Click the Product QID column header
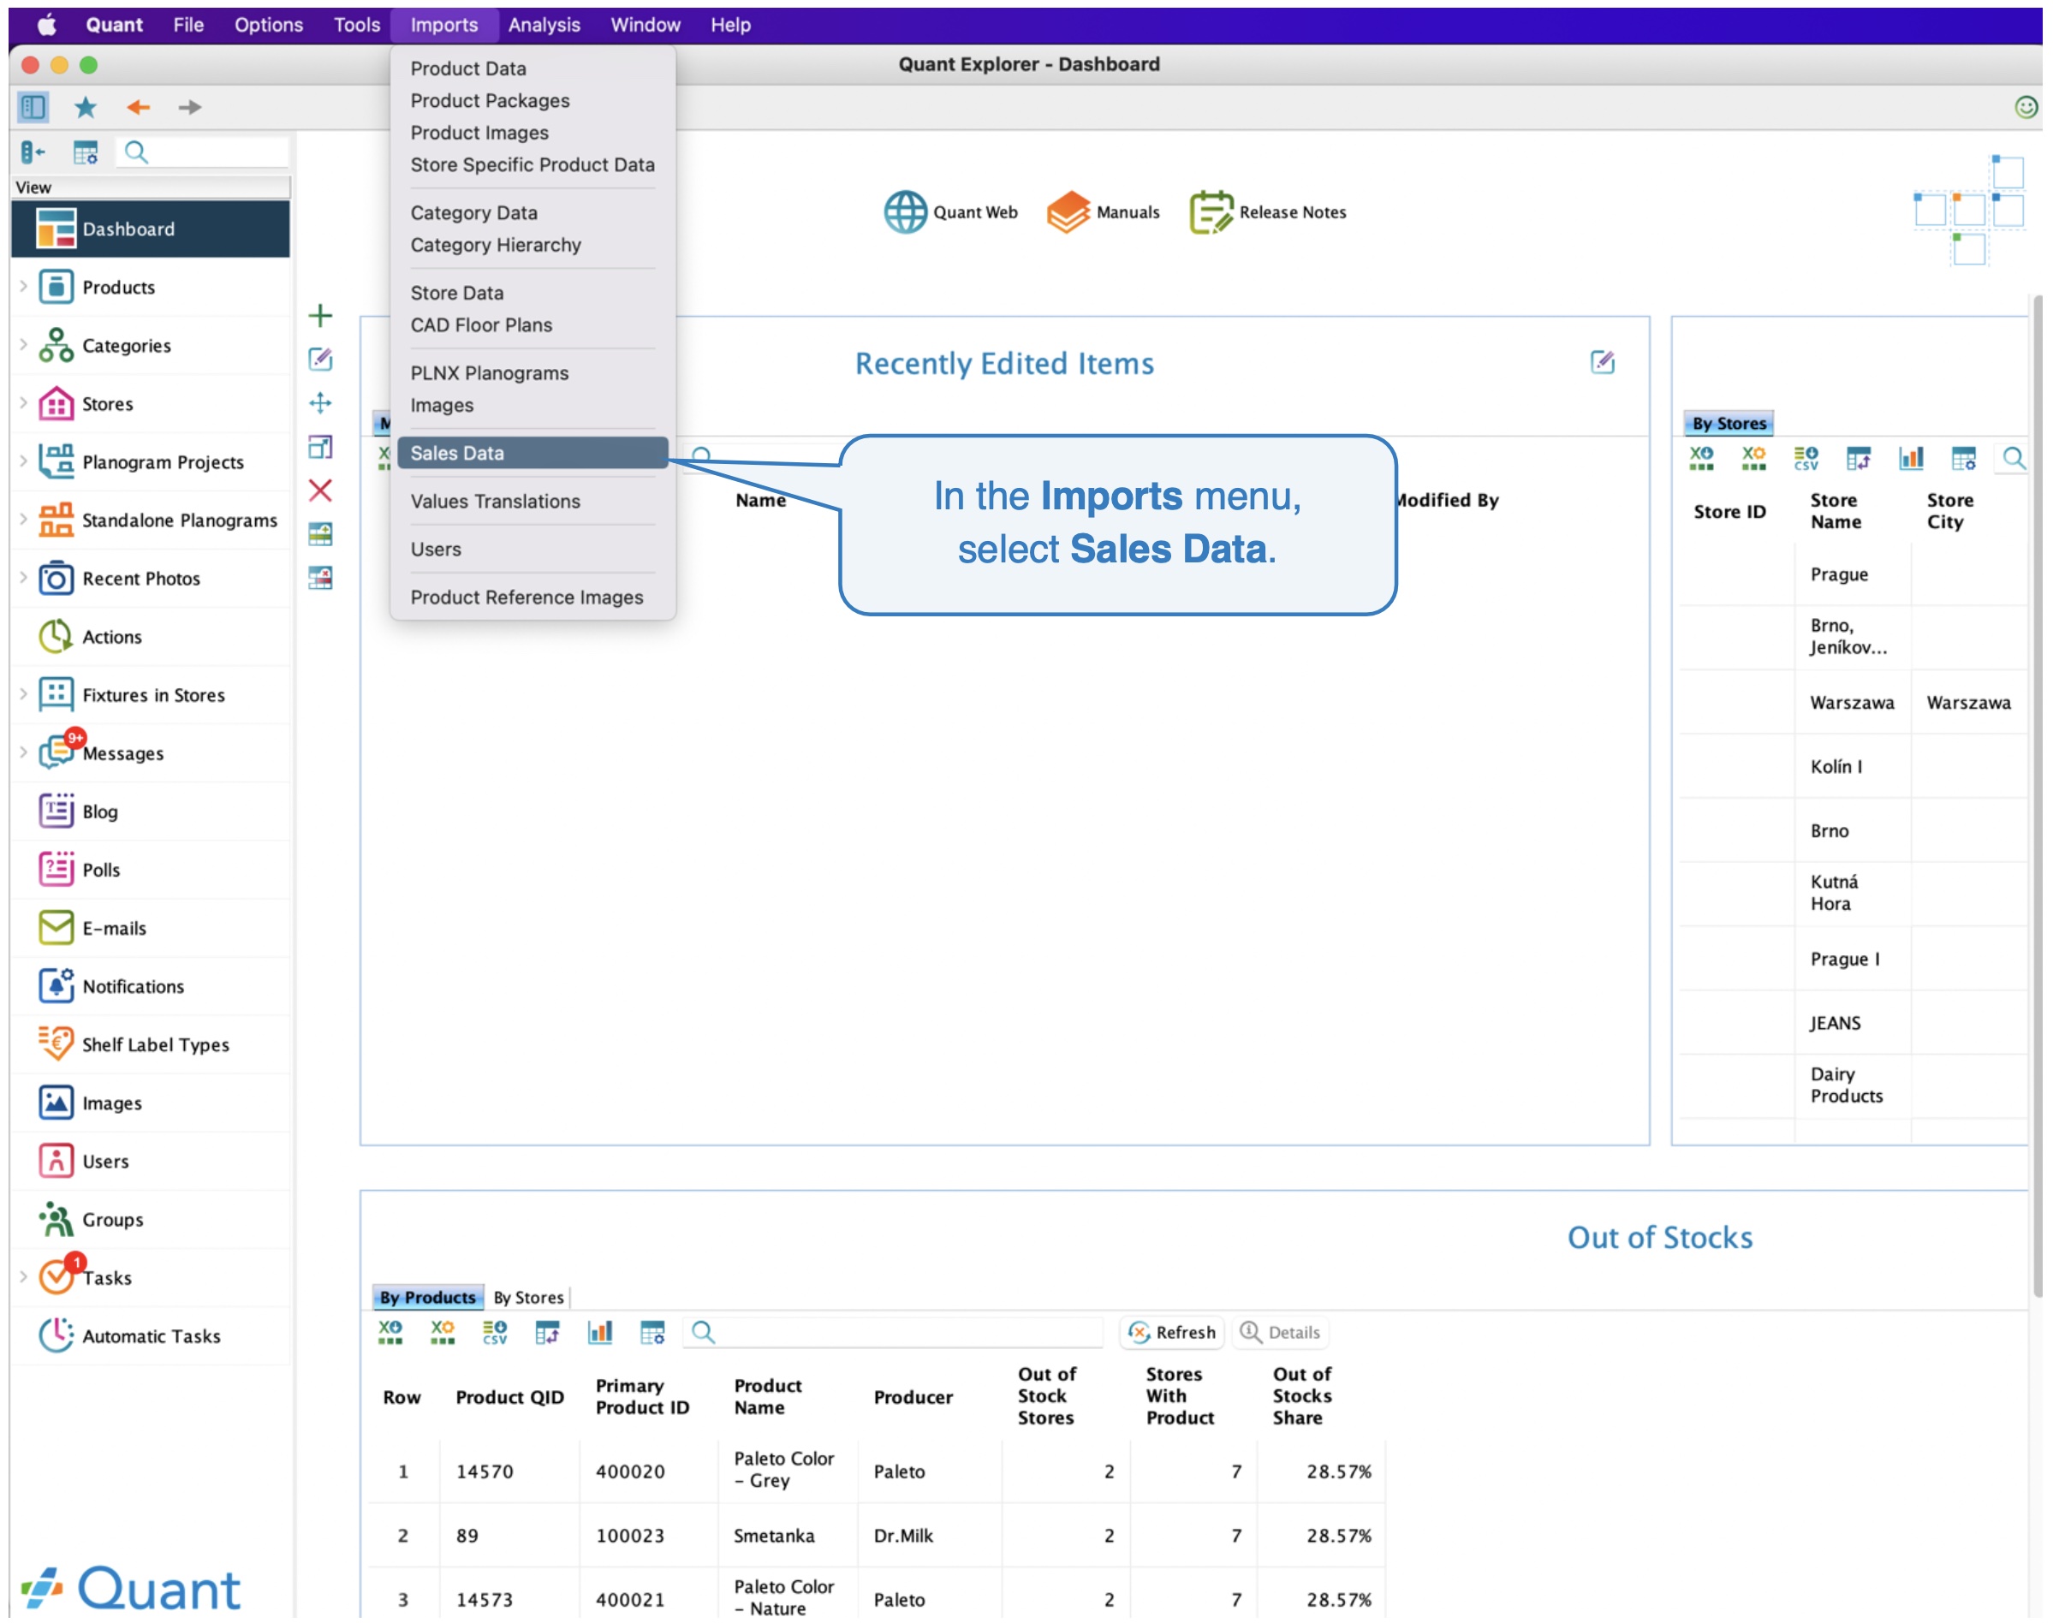2053x1623 pixels. click(509, 1397)
